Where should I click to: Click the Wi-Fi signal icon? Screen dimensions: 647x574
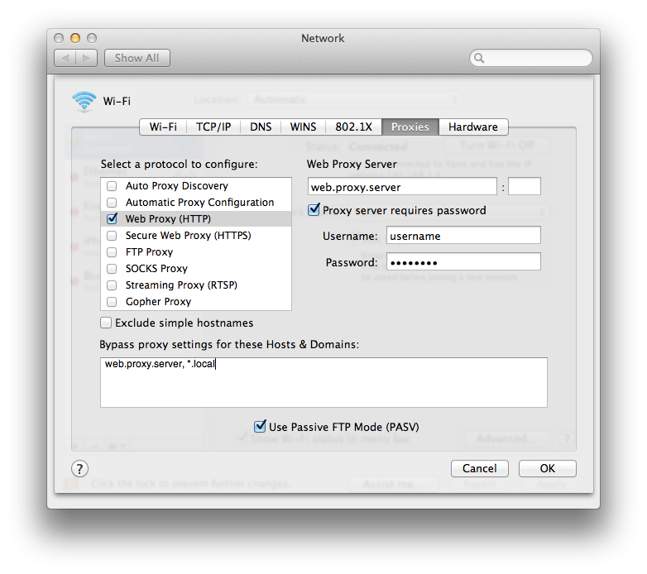pyautogui.click(x=84, y=101)
